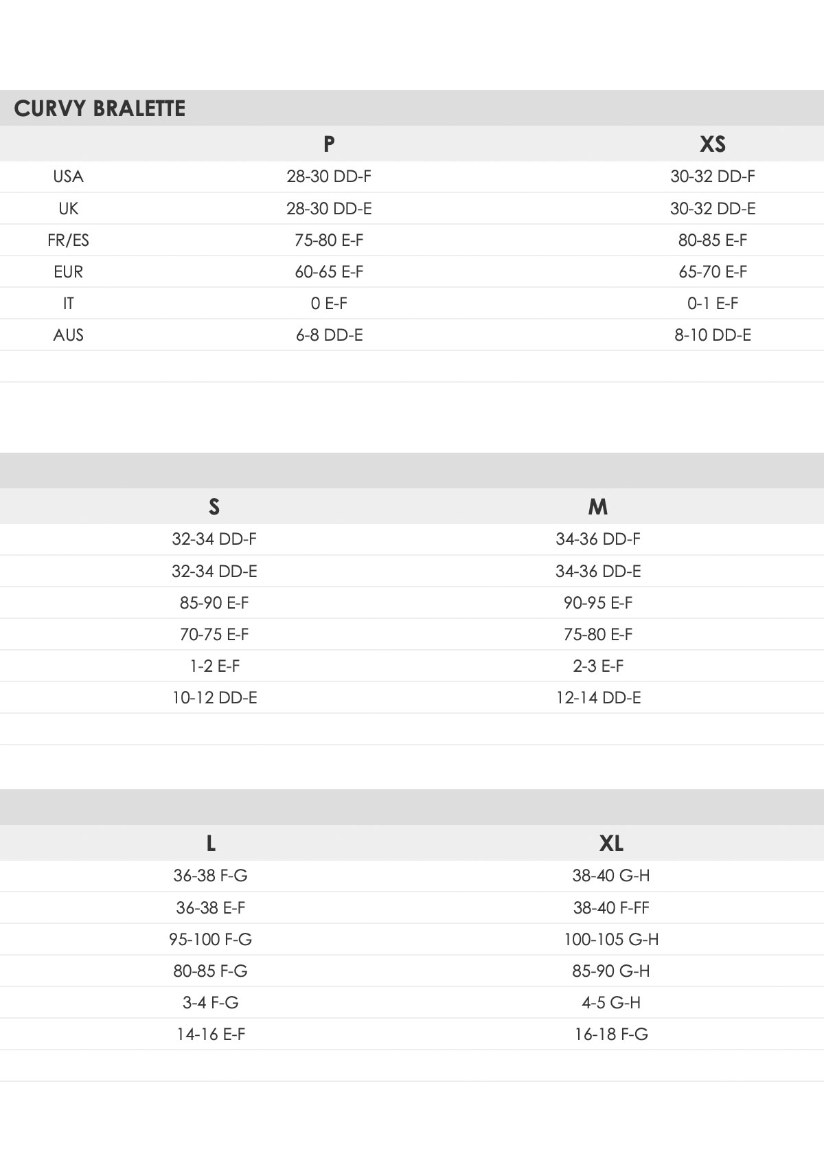Click the 2-3 E-F value
Image resolution: width=824 pixels, height=1154 pixels.
point(598,666)
